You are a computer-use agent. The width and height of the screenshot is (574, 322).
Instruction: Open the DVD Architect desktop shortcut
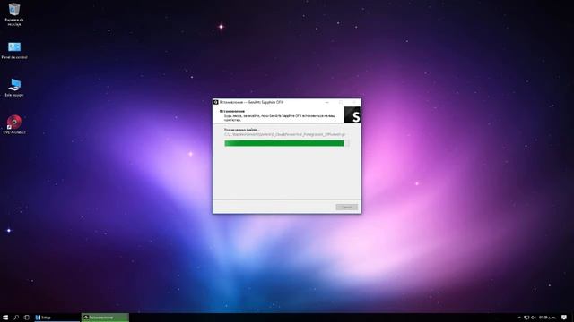(x=14, y=124)
